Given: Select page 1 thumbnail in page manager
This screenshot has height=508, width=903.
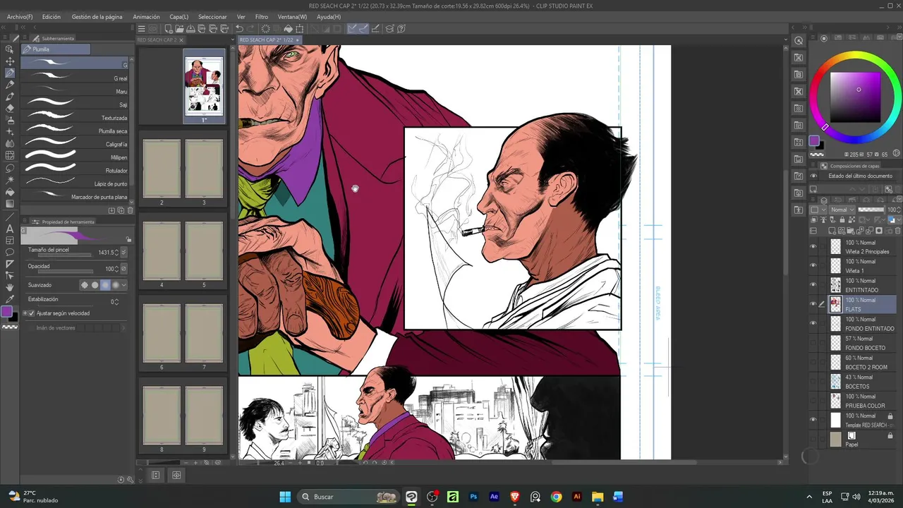Looking at the screenshot, I should (204, 85).
